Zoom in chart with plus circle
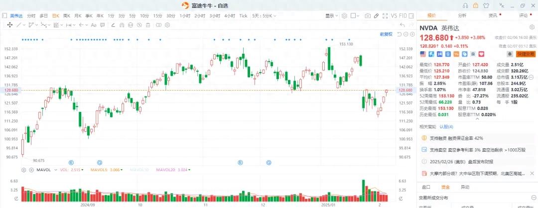538x208 pixels. pos(412,34)
